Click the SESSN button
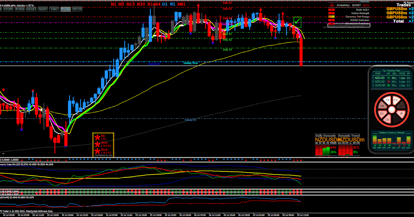414x217 pixels. point(43,9)
